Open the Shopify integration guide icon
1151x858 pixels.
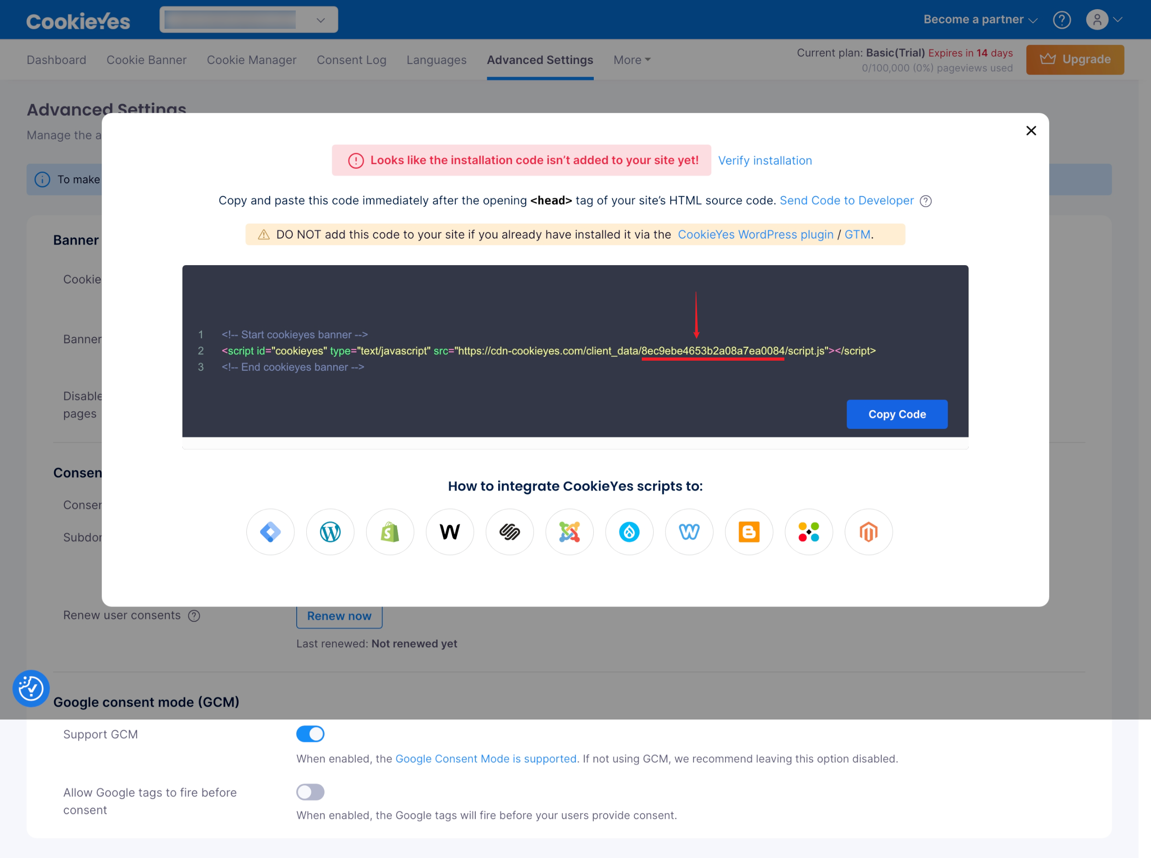pyautogui.click(x=389, y=532)
